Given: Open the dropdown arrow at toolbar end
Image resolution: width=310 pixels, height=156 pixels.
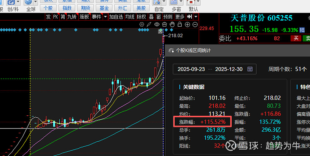Looking at the screenshot, I should [x=196, y=17].
